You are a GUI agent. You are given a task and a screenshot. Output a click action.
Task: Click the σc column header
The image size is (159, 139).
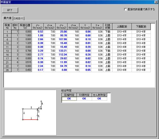pos(38,27)
